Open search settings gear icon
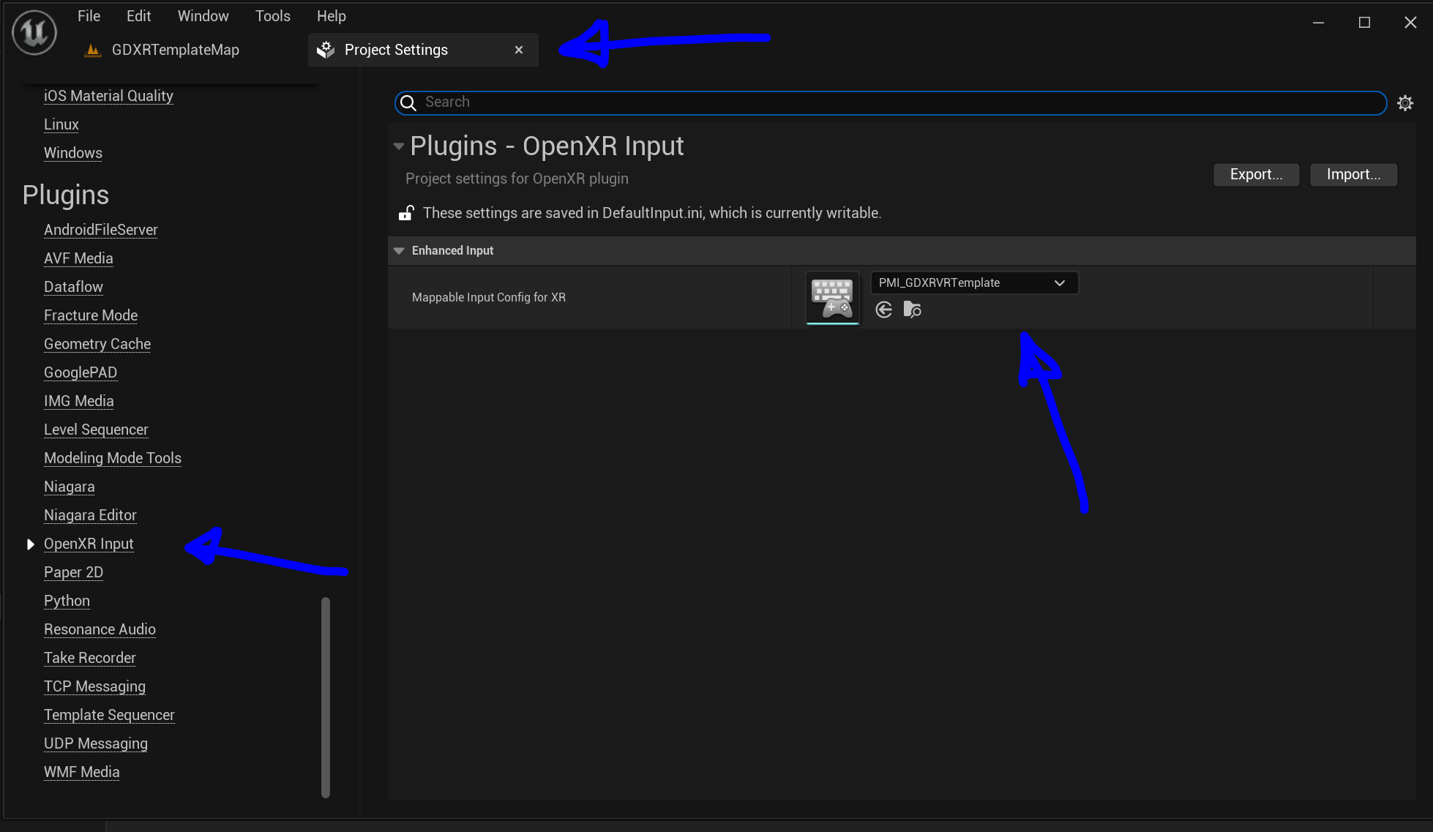Viewport: 1433px width, 832px height. (x=1405, y=103)
